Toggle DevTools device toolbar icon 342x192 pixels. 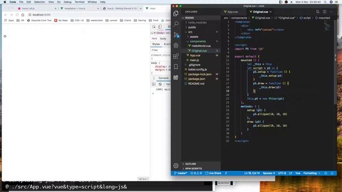point(160,27)
